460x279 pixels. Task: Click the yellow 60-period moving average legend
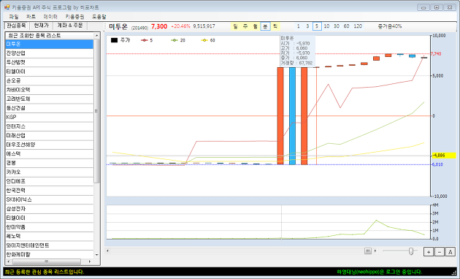(208, 40)
